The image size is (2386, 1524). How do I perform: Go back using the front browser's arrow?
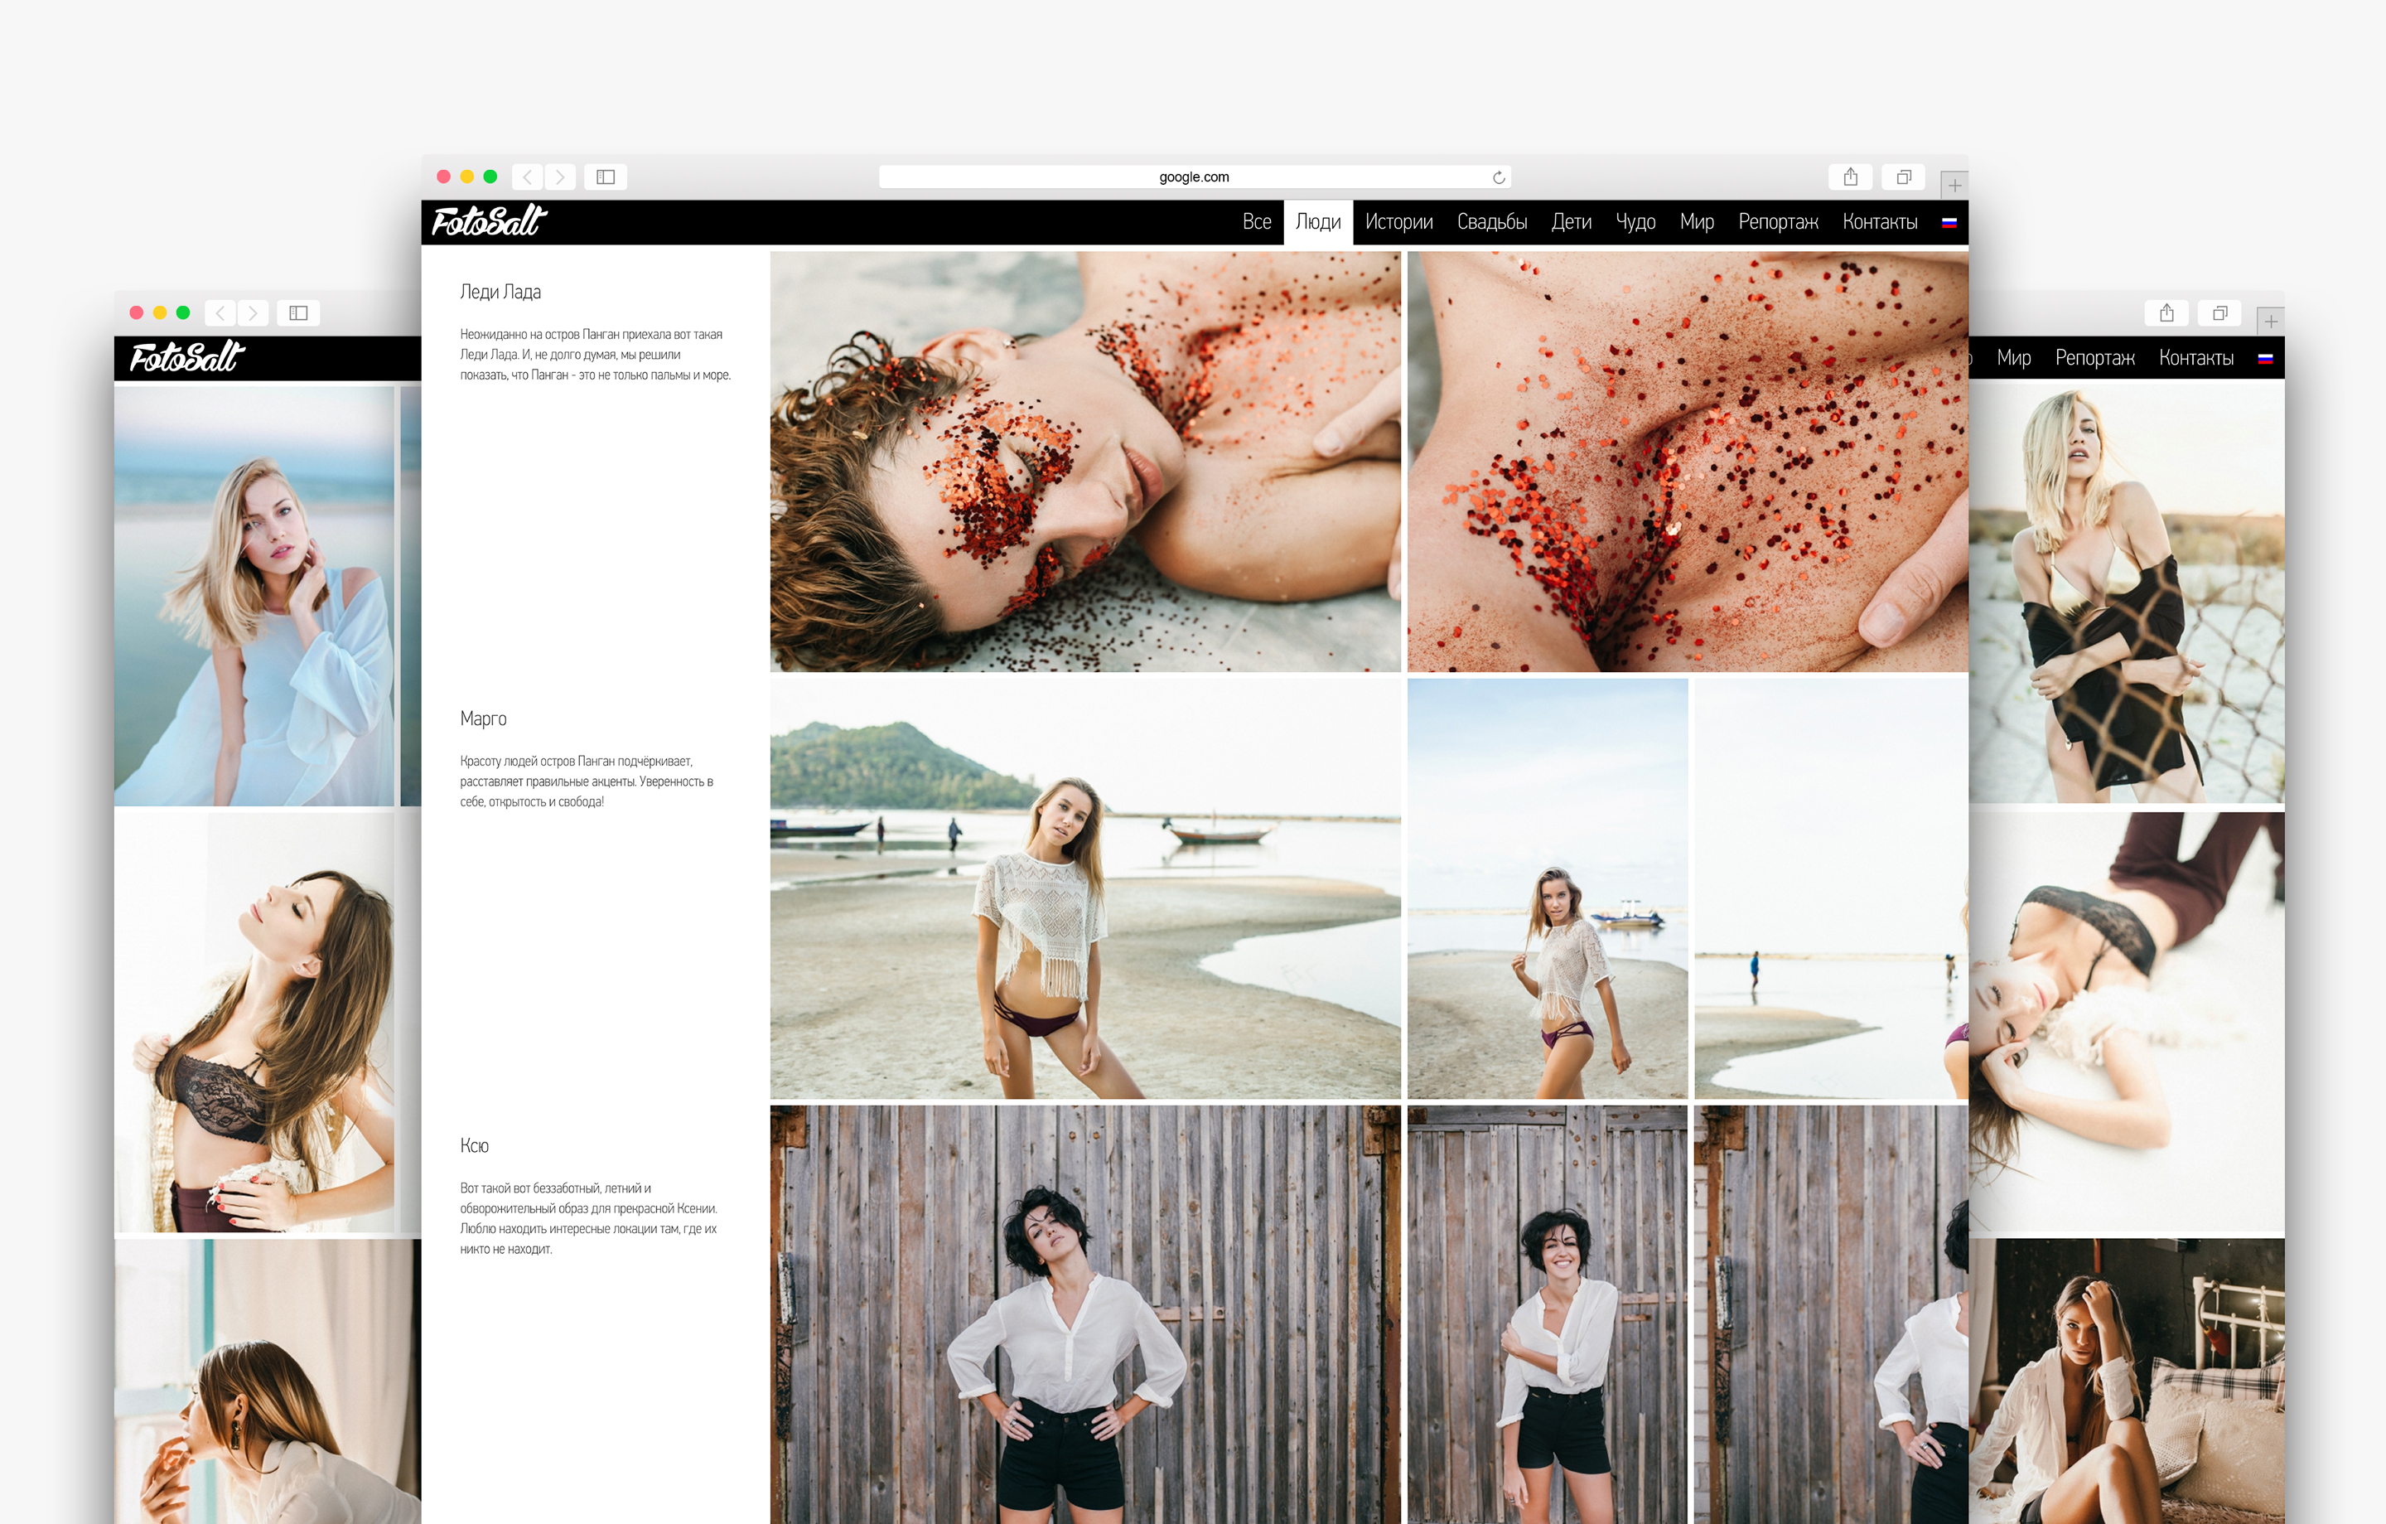(527, 177)
